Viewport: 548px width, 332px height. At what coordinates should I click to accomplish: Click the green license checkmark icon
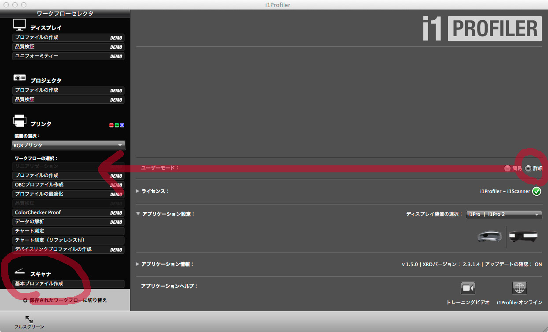(x=537, y=191)
